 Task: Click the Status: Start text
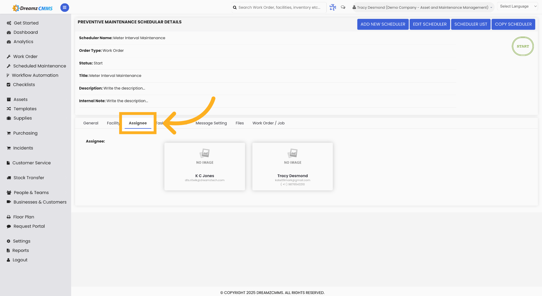[x=91, y=63]
